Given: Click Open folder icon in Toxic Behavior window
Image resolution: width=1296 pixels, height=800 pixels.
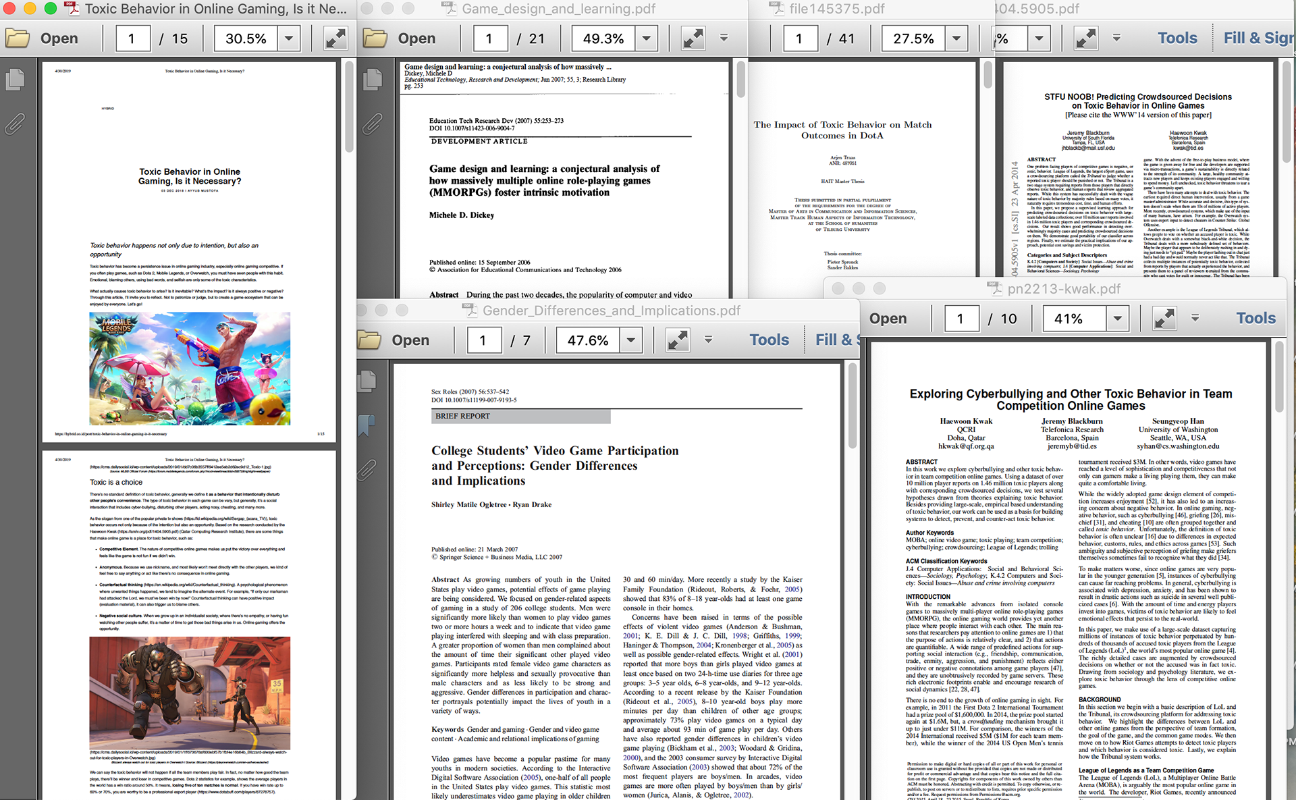Looking at the screenshot, I should (18, 38).
